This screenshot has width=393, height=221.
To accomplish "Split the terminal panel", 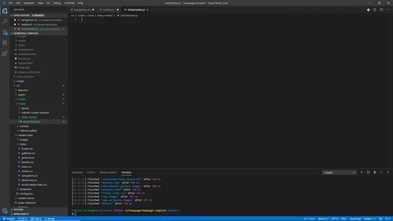I will tap(368, 173).
